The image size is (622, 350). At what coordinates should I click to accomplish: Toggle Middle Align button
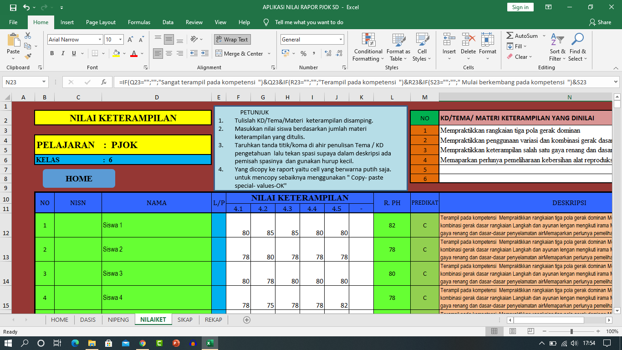pos(169,39)
